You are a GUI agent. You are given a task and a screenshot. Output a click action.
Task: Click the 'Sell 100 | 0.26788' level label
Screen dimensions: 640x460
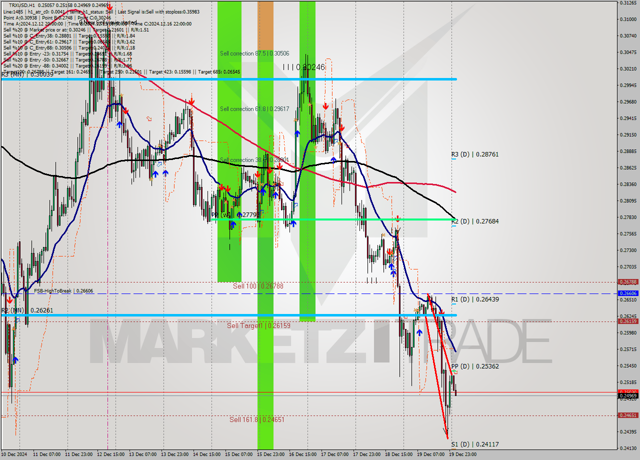click(x=258, y=286)
